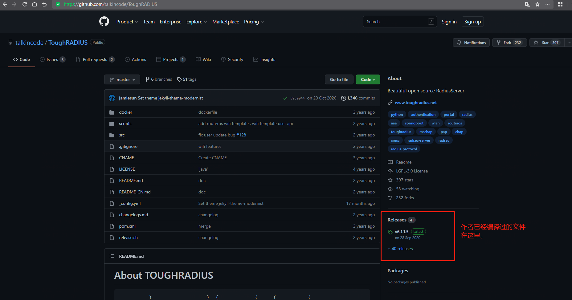
Task: Click the Insights graph icon
Action: coord(255,59)
